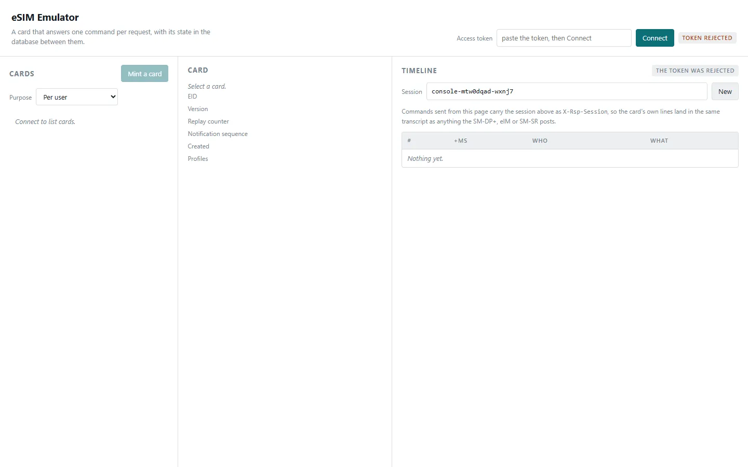Click the THE TOKEN WAS REJECTED label
This screenshot has width=748, height=467.
(695, 71)
